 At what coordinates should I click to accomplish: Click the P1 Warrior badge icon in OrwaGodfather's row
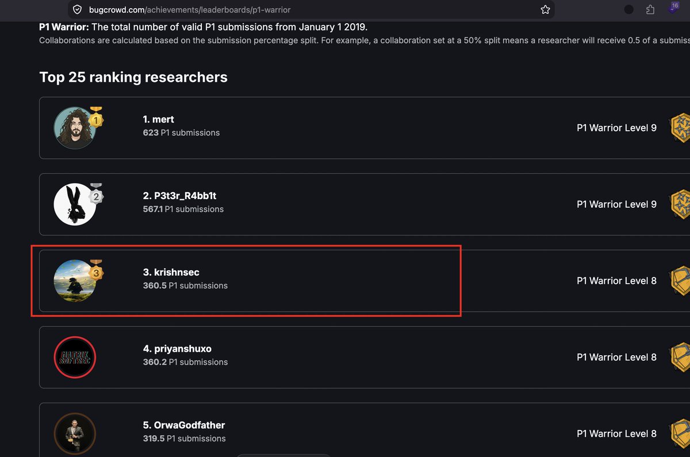pos(680,434)
